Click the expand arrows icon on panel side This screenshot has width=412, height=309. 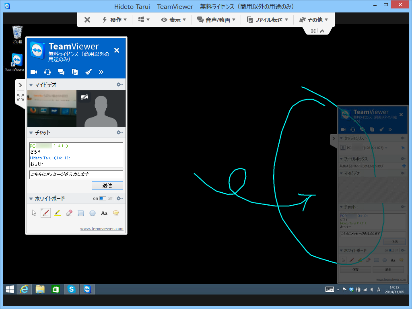click(x=21, y=97)
